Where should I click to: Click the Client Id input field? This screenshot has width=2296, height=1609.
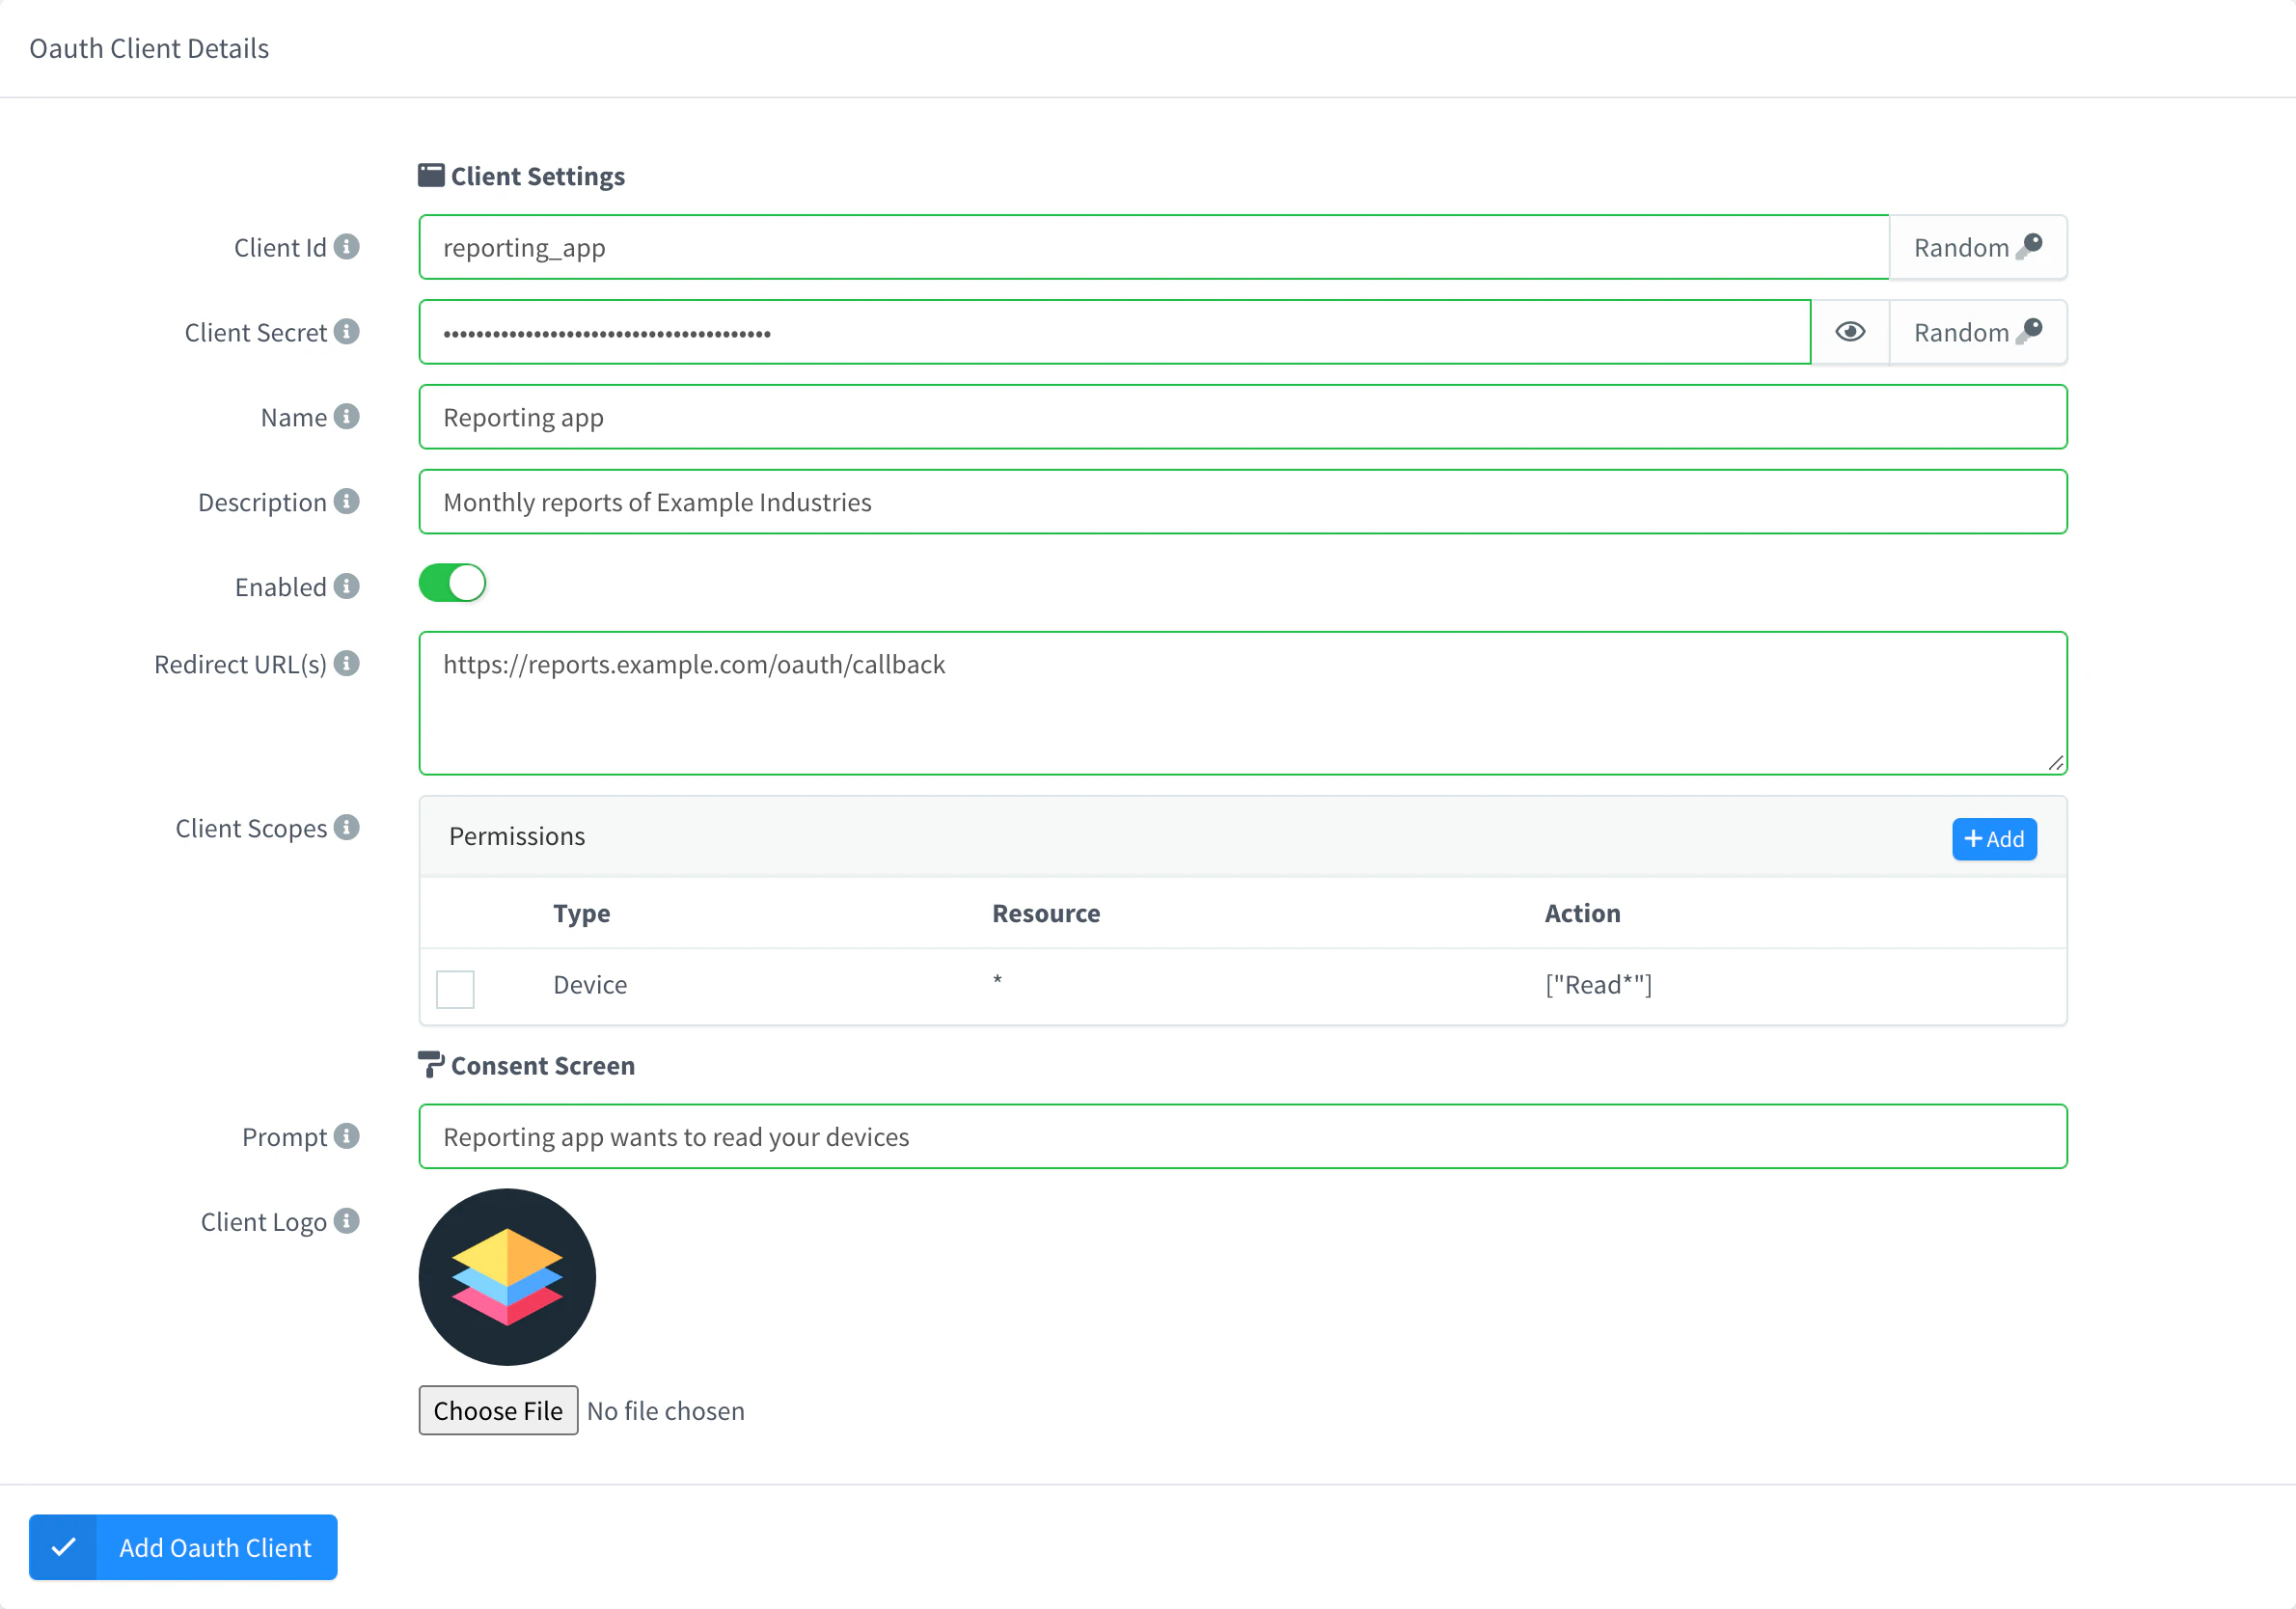pyautogui.click(x=1154, y=247)
